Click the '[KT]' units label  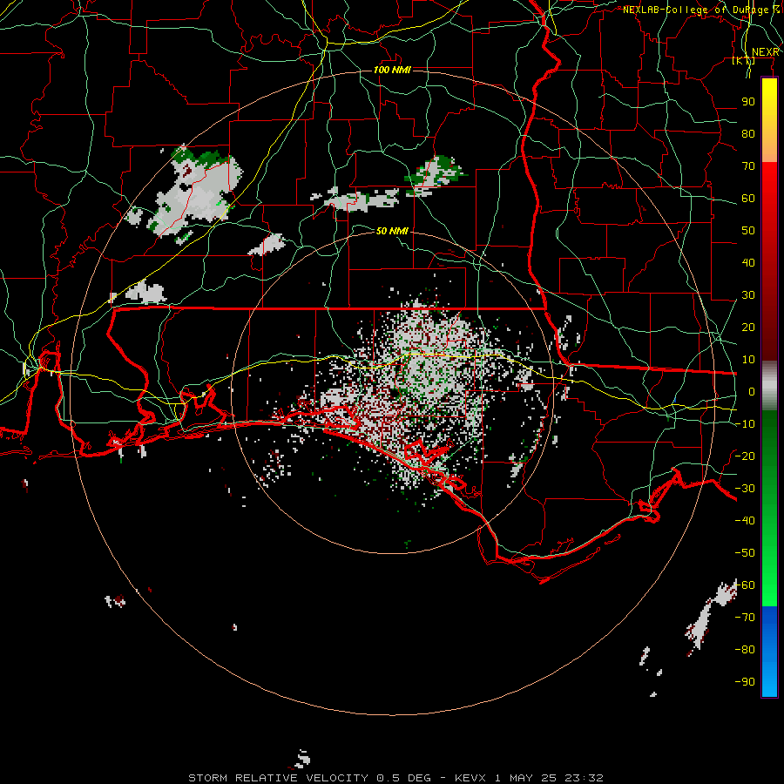pos(744,61)
